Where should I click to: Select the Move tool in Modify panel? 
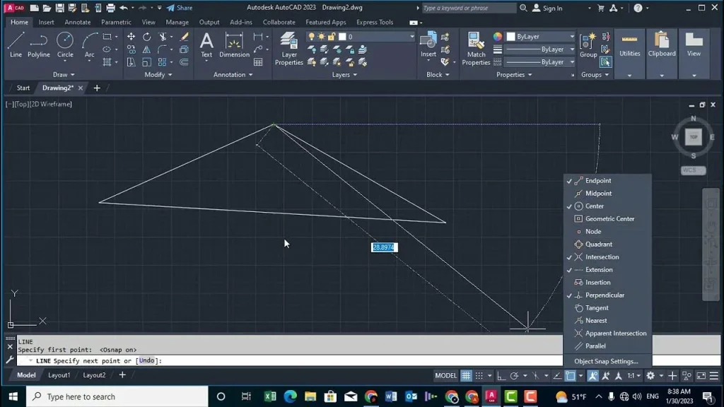[131, 37]
